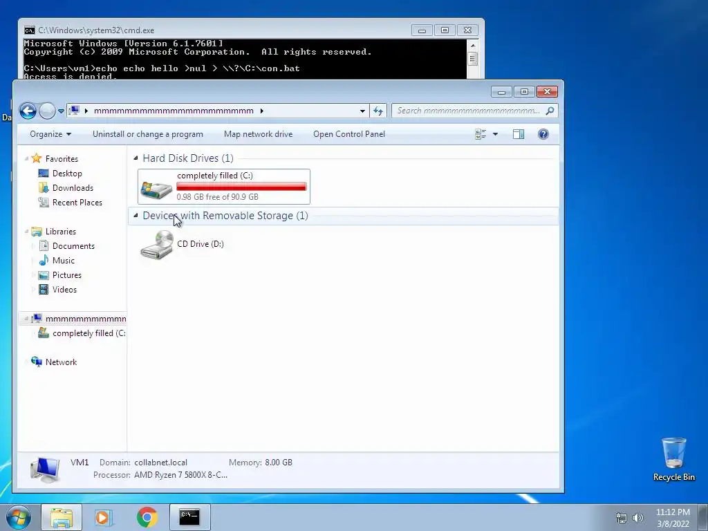Screen dimensions: 708x531
Task: Open the Videos library
Action: coord(64,290)
